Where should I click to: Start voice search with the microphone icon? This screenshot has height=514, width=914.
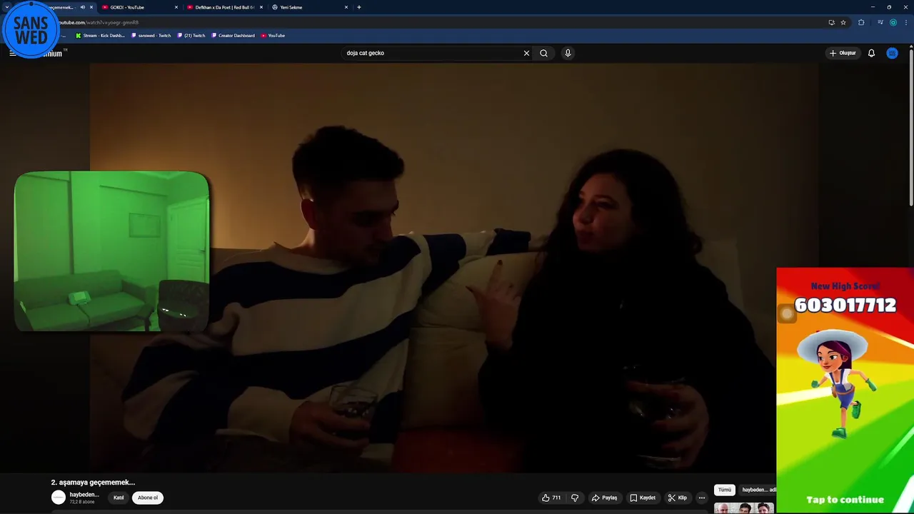pos(568,53)
